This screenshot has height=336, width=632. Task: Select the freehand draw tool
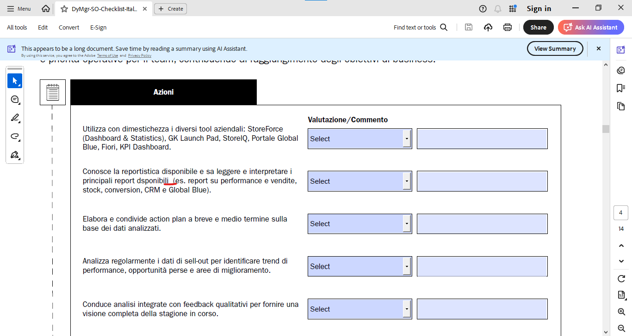(x=14, y=136)
